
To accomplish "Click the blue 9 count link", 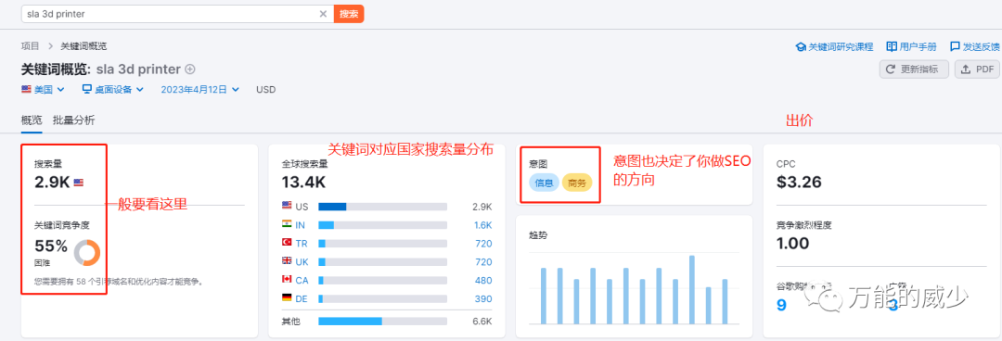I will pyautogui.click(x=781, y=305).
